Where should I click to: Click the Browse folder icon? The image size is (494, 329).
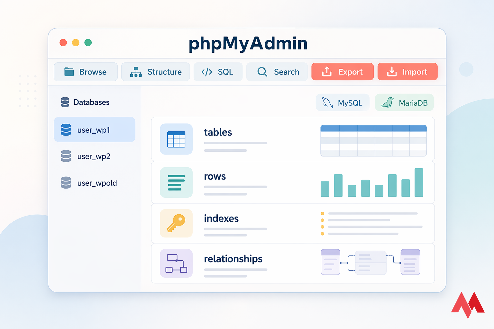[x=69, y=72]
